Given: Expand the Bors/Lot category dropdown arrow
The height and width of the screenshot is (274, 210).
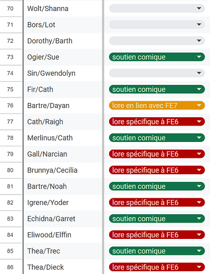Looking at the screenshot, I should coord(199,25).
